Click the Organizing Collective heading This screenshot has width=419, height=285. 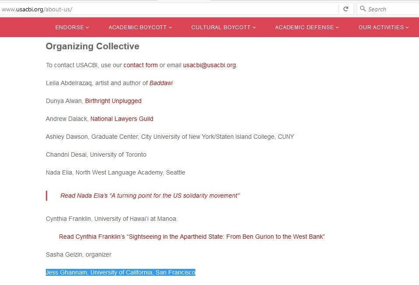(92, 46)
